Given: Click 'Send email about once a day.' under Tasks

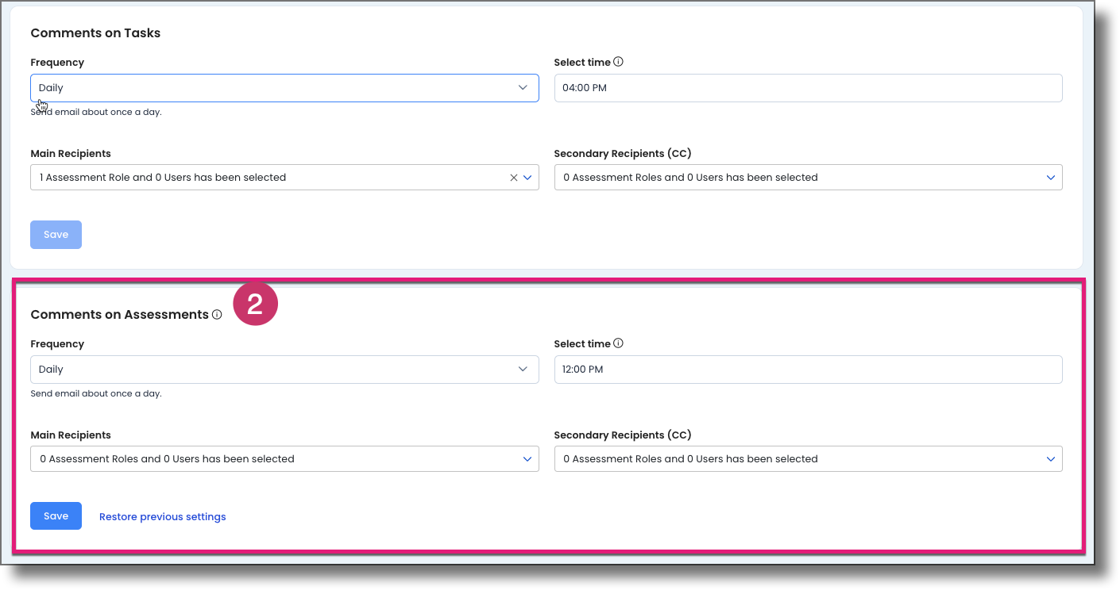Looking at the screenshot, I should [x=96, y=112].
